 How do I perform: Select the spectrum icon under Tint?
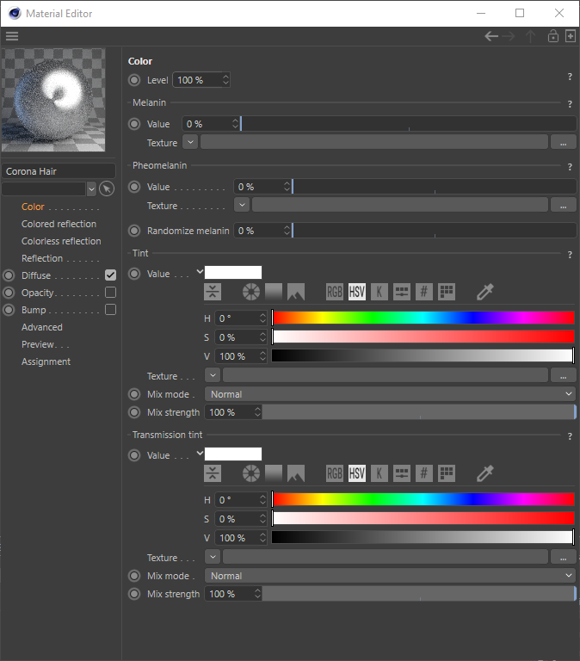click(x=274, y=292)
